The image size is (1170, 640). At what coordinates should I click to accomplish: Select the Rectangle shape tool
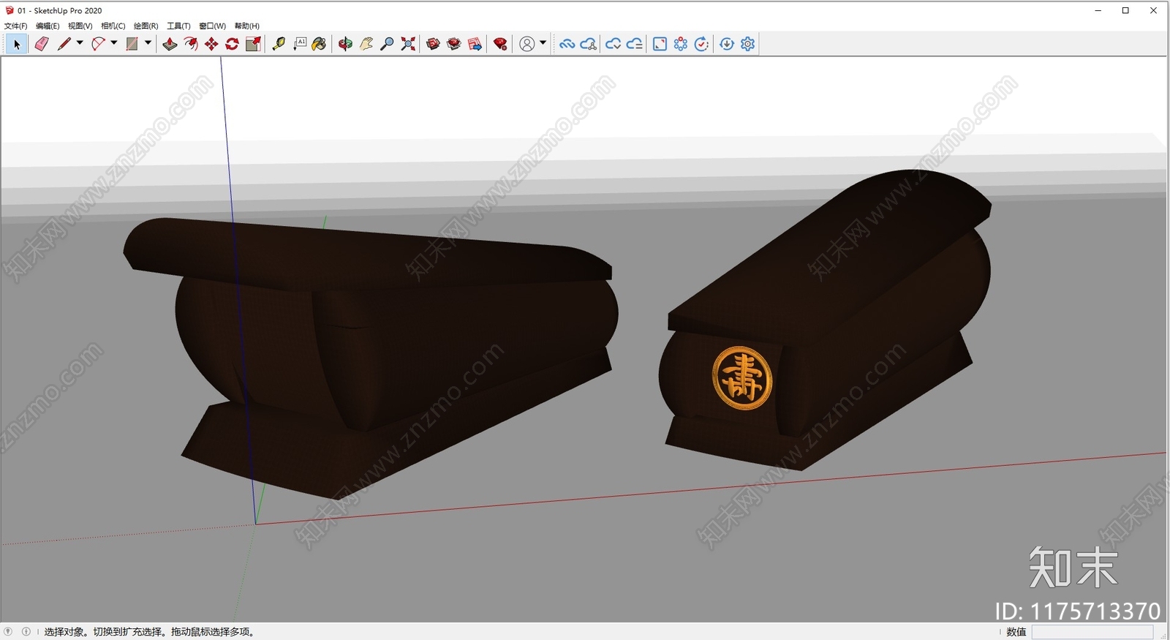132,45
